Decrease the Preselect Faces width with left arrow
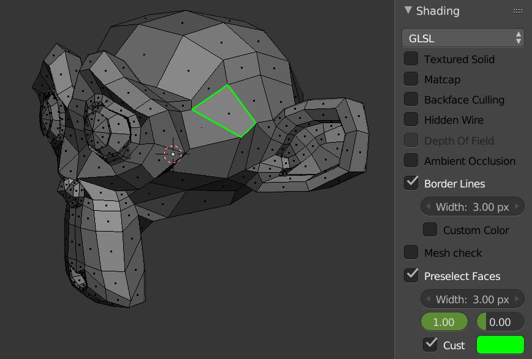532x359 pixels. click(x=428, y=299)
